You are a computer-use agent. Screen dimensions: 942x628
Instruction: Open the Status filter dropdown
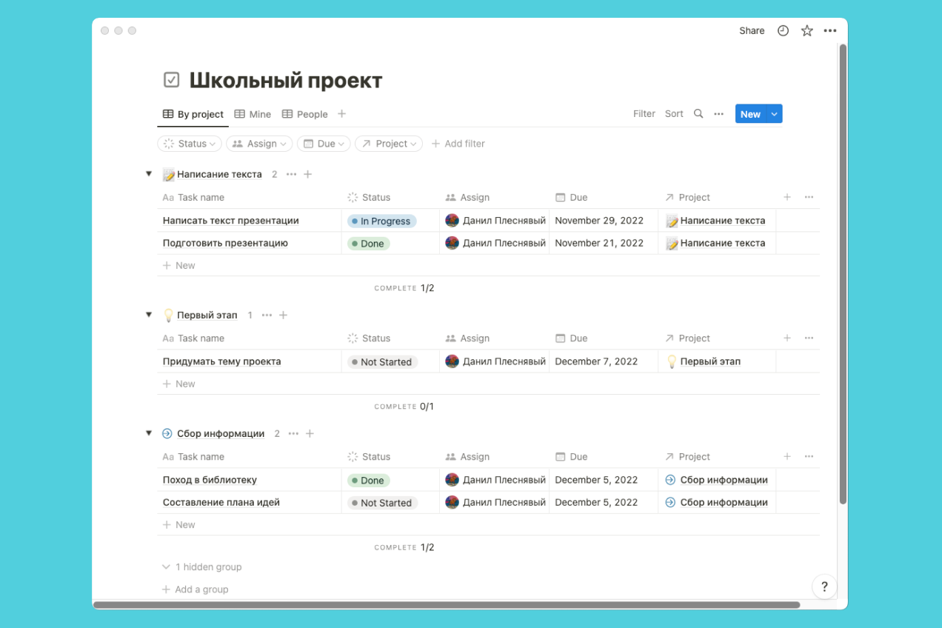190,144
